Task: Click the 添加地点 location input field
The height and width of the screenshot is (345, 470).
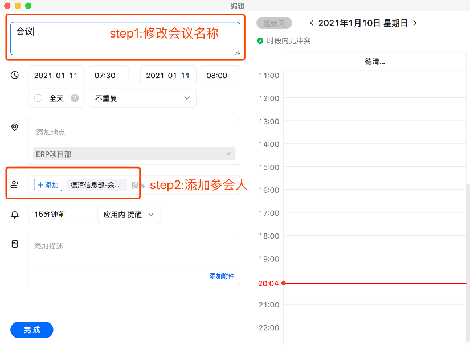Action: click(x=134, y=132)
